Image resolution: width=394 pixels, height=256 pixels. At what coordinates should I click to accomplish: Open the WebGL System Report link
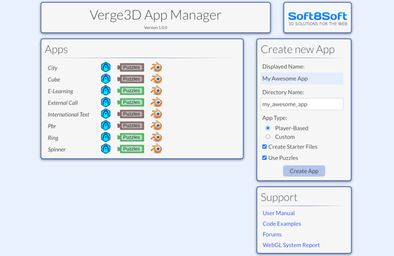click(x=291, y=245)
